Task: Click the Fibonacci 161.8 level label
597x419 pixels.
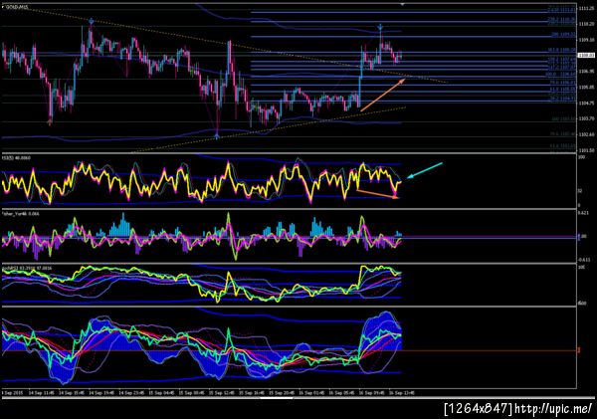Action: pyautogui.click(x=561, y=50)
